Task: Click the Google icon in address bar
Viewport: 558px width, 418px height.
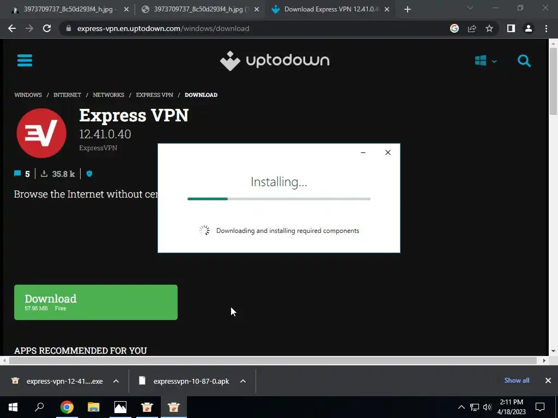Action: 454,28
